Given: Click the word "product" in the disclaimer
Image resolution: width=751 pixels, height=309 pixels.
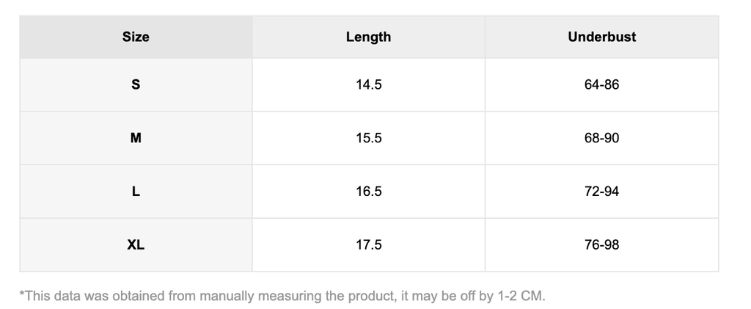Looking at the screenshot, I should click(356, 297).
